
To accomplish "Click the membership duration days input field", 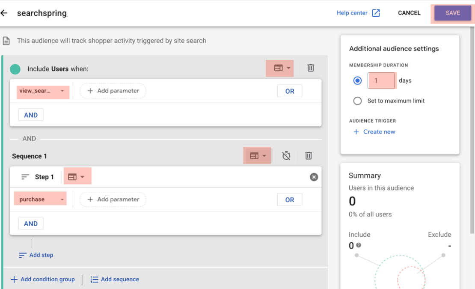I will click(381, 80).
